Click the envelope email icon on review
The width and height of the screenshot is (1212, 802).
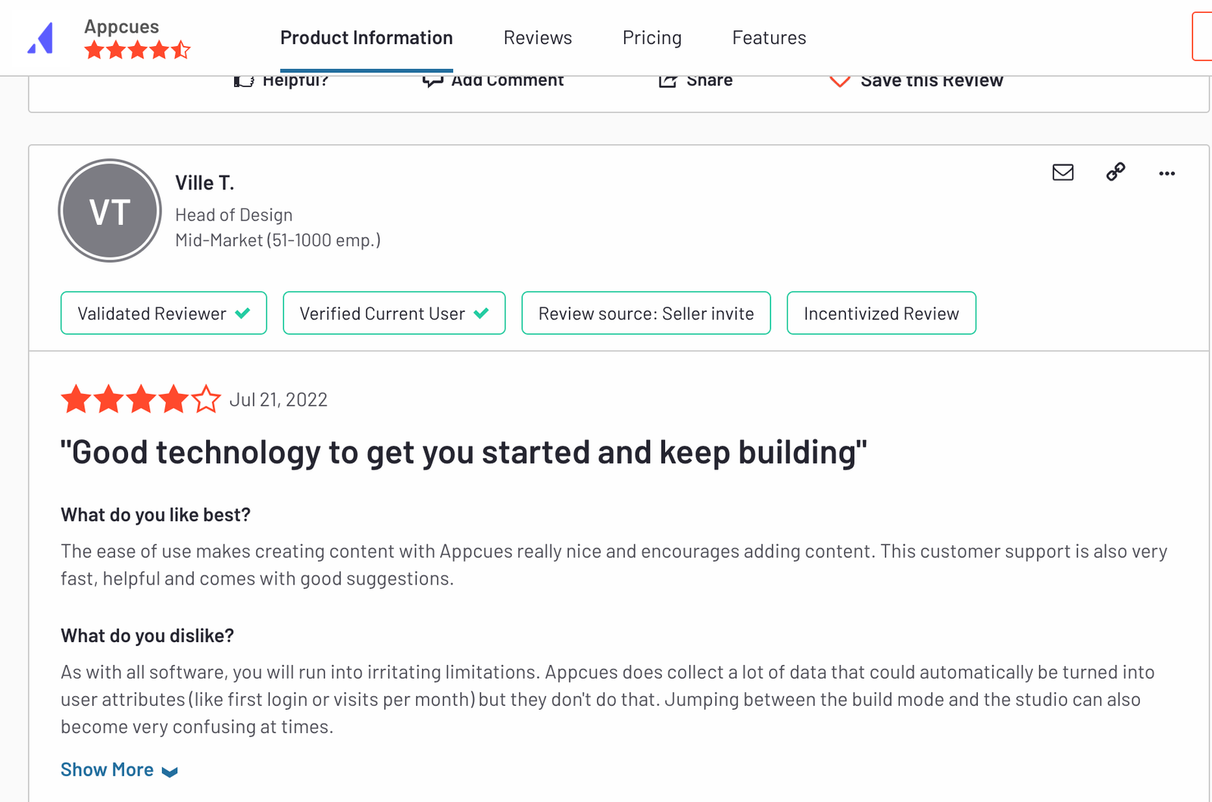[x=1063, y=173]
